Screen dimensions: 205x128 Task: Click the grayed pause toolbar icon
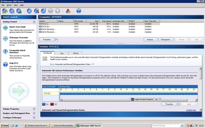[51, 11]
